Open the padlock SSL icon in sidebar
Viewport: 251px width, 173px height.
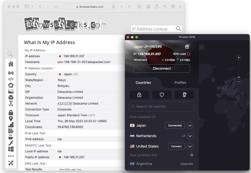pos(11,113)
